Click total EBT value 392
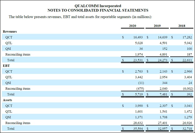195x133 pixels. coord(189,94)
